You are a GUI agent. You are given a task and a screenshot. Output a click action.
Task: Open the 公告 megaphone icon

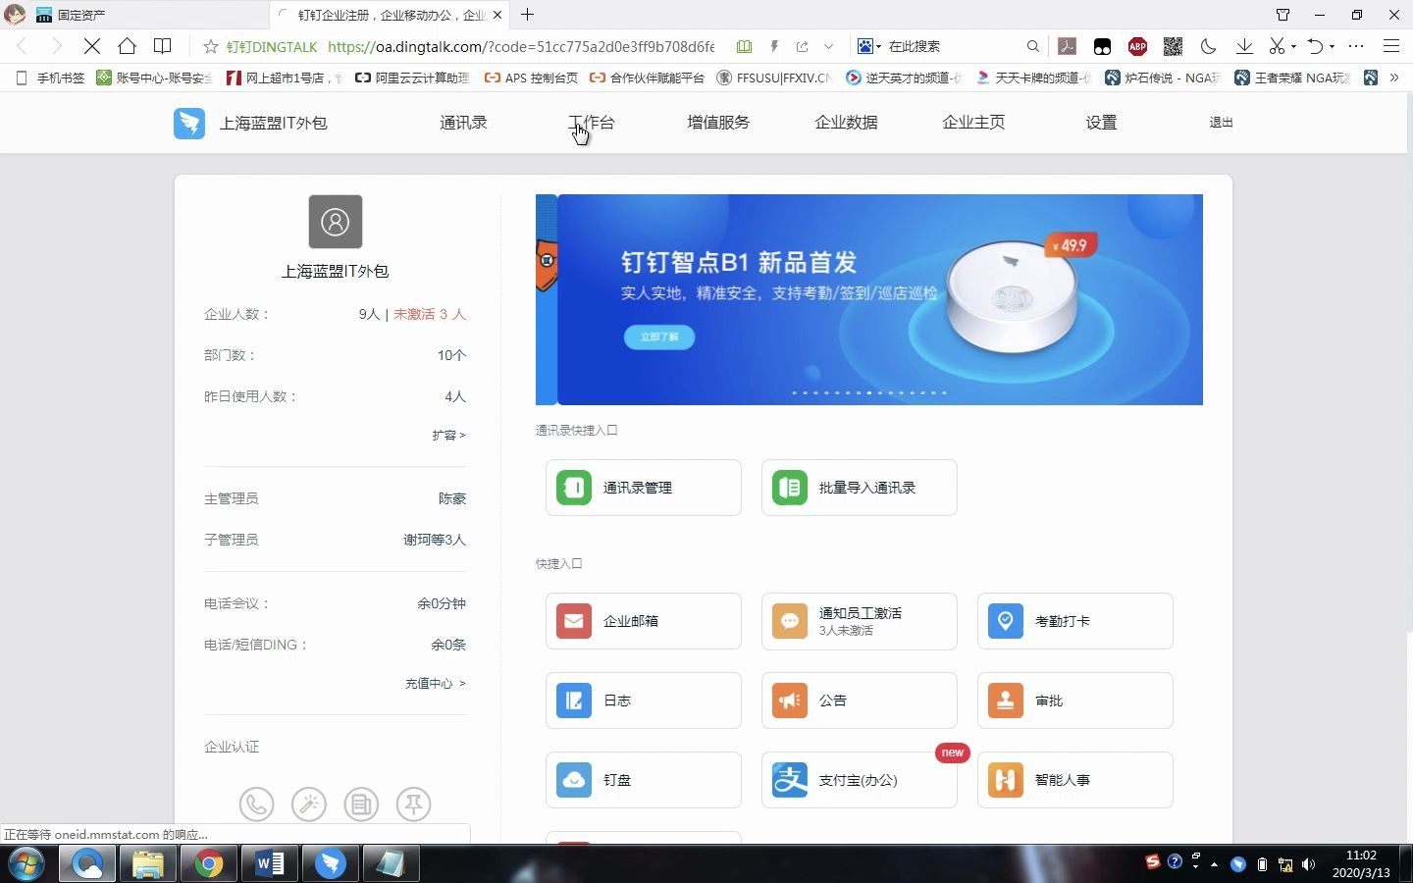[790, 701]
